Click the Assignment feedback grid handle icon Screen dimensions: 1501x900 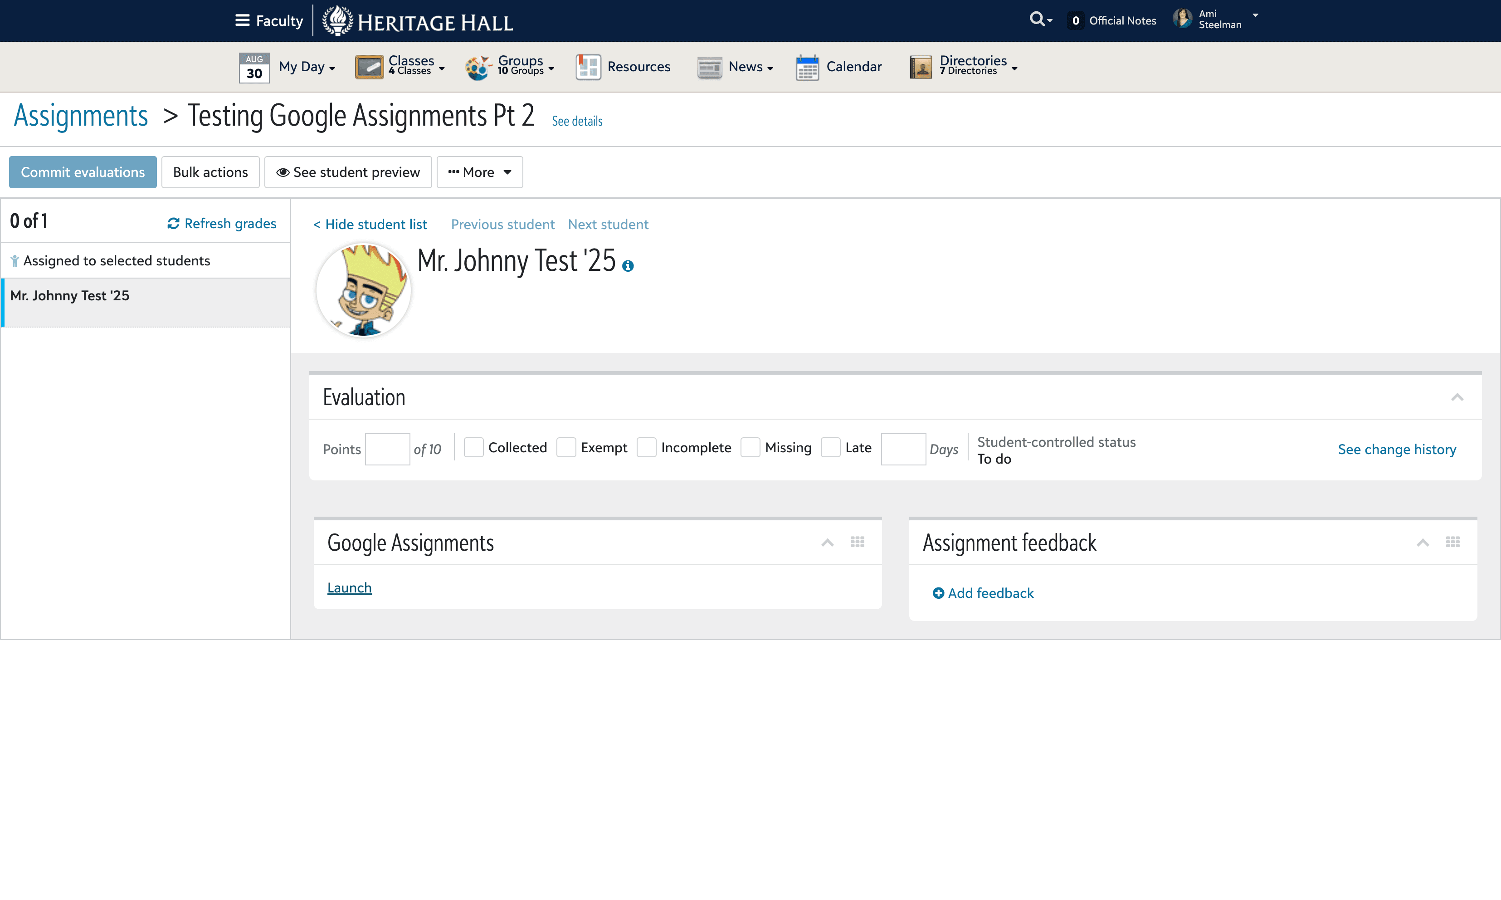[1452, 542]
